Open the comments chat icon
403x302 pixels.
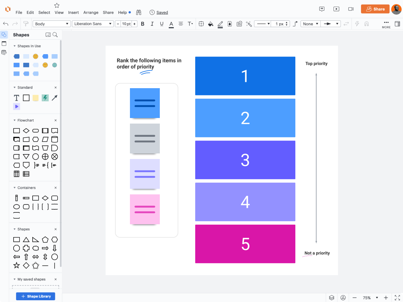click(322, 9)
